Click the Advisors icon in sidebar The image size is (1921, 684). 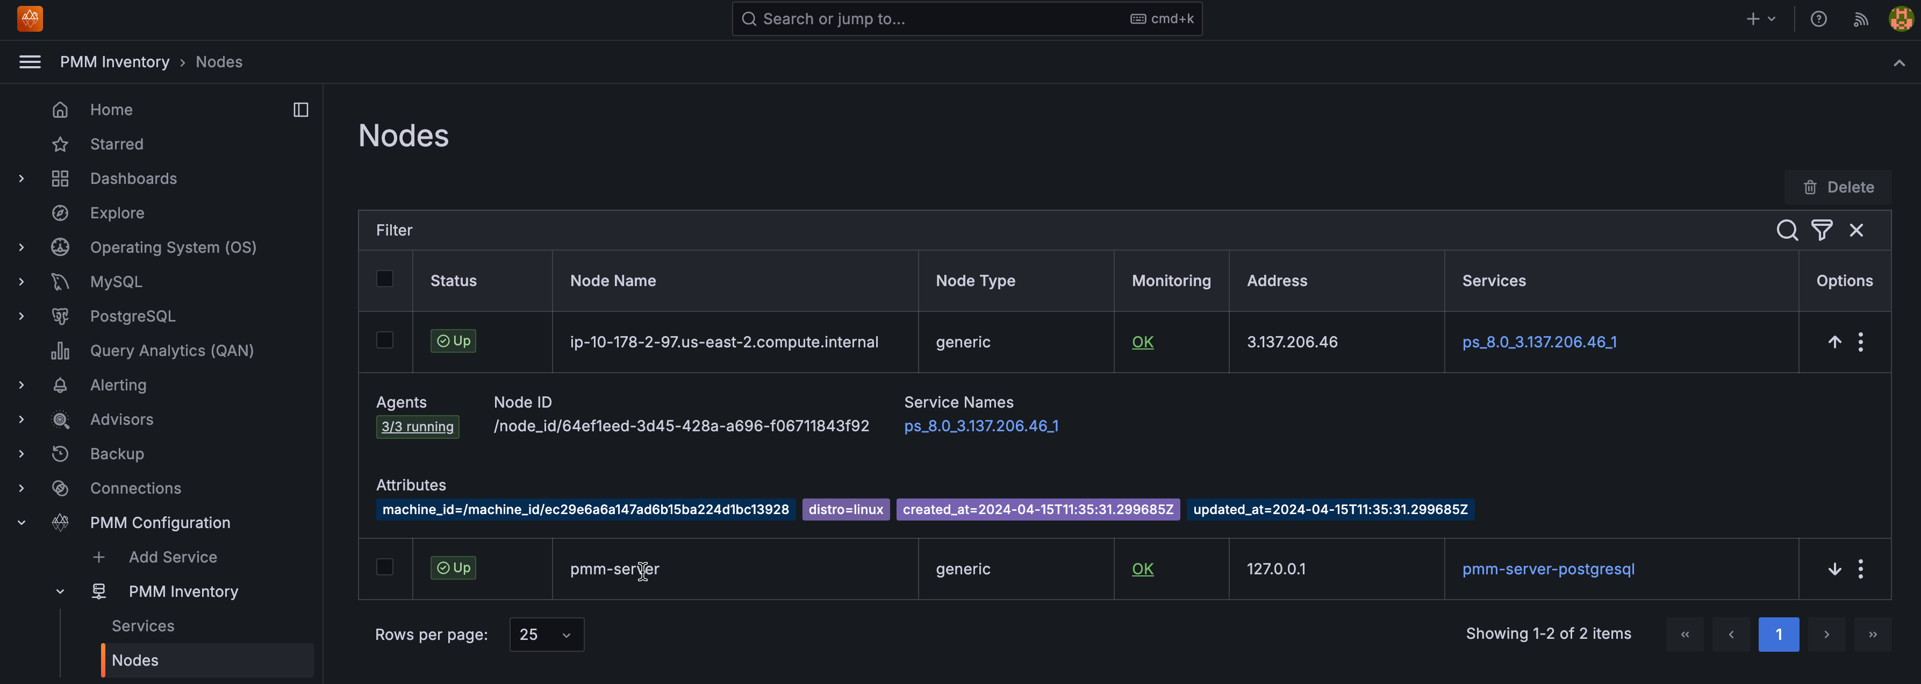point(60,419)
